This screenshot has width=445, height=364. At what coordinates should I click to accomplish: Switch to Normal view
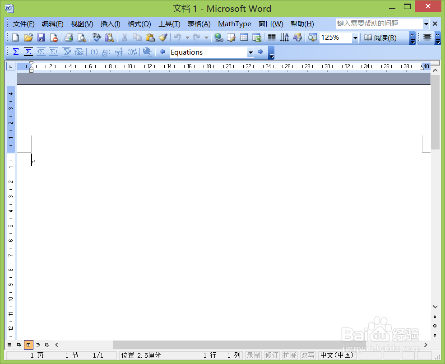click(9, 345)
